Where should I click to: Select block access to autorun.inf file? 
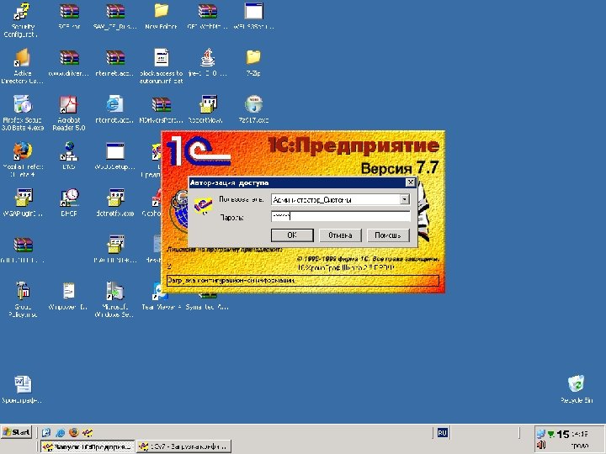click(161, 66)
